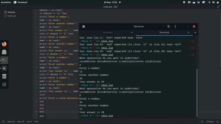Viewport: 221px width, 124px height.
Task: Close the first Terminal tab
Action: [132, 32]
